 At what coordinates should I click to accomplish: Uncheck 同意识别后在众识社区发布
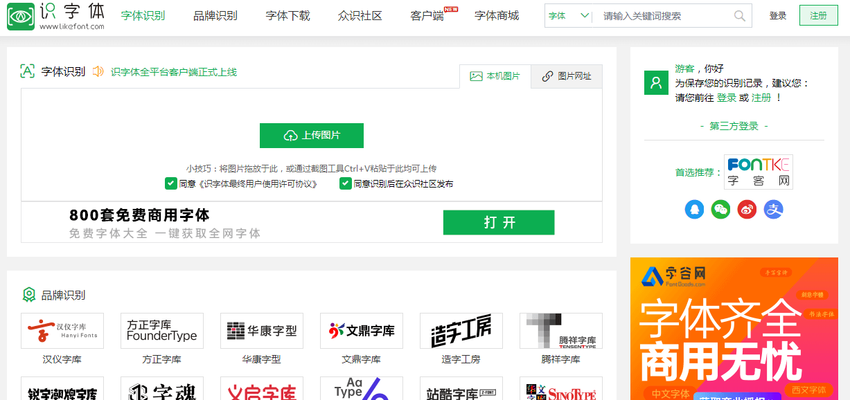pos(345,183)
